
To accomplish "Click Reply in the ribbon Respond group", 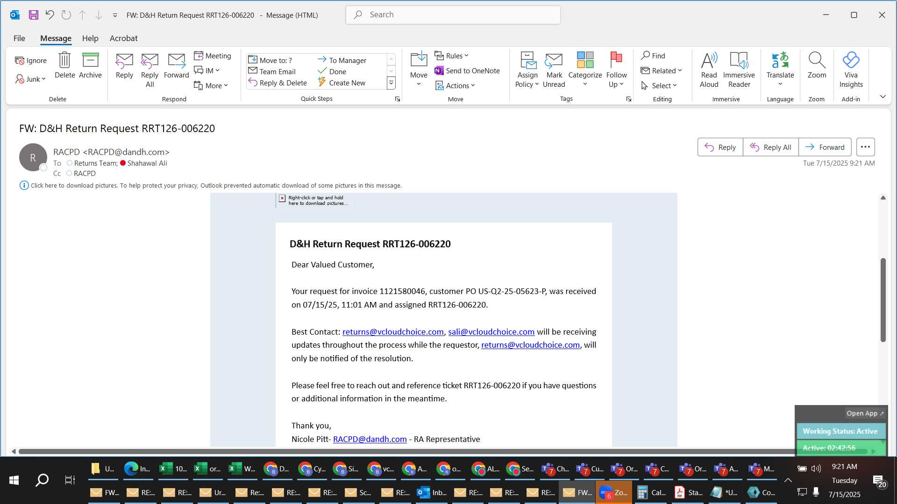I will 124,65.
